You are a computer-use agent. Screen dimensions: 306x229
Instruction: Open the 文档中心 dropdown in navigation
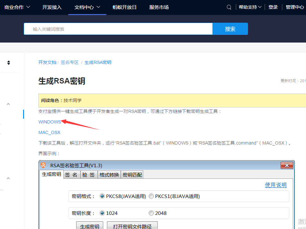click(87, 7)
